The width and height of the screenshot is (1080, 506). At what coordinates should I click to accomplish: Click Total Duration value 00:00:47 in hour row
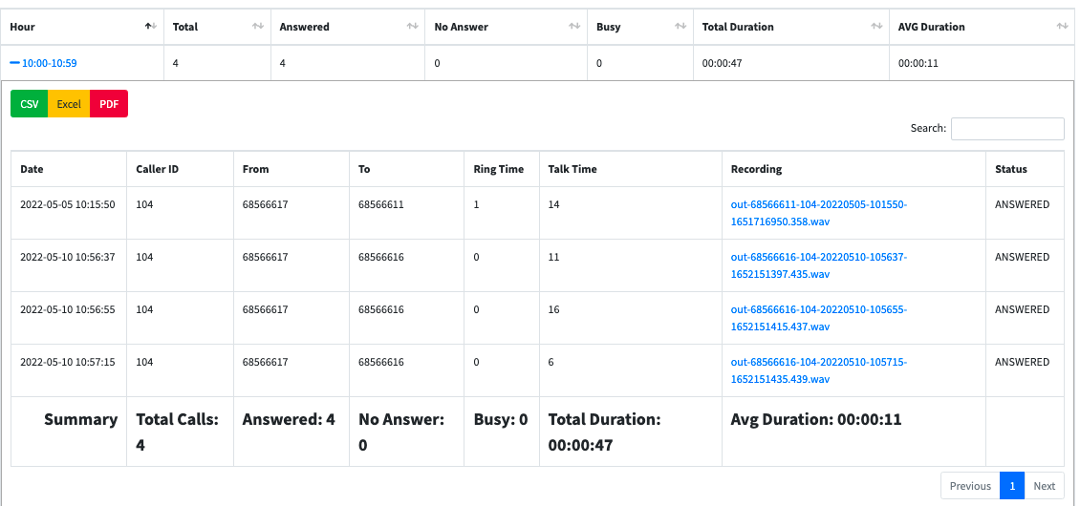(x=722, y=63)
